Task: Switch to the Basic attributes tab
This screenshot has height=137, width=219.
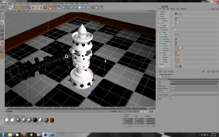Action: point(159,77)
